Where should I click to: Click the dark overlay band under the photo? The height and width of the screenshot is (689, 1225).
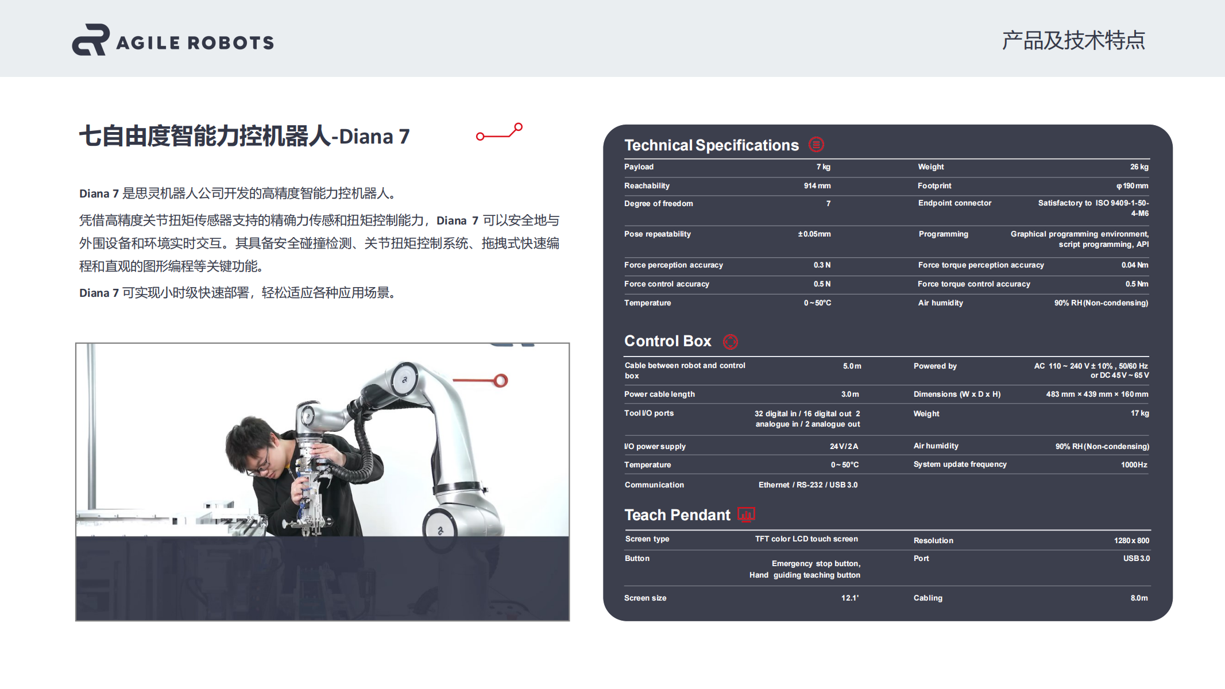(322, 578)
